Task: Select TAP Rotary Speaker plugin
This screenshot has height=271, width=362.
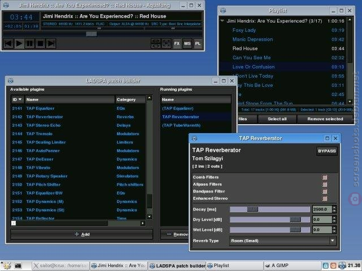Action: [79, 176]
